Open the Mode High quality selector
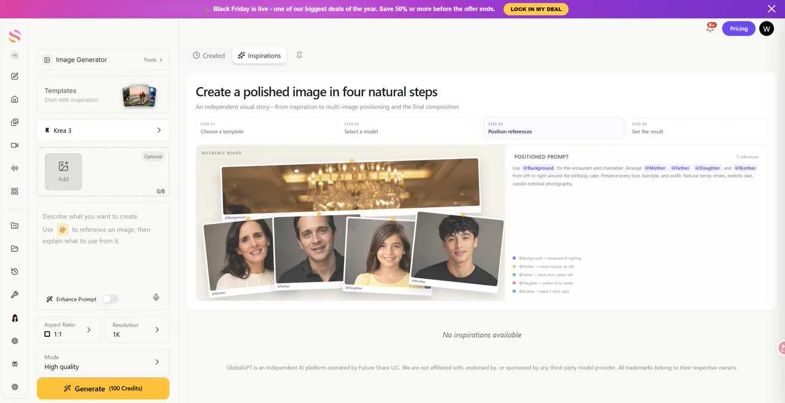785x403 pixels. 103,362
